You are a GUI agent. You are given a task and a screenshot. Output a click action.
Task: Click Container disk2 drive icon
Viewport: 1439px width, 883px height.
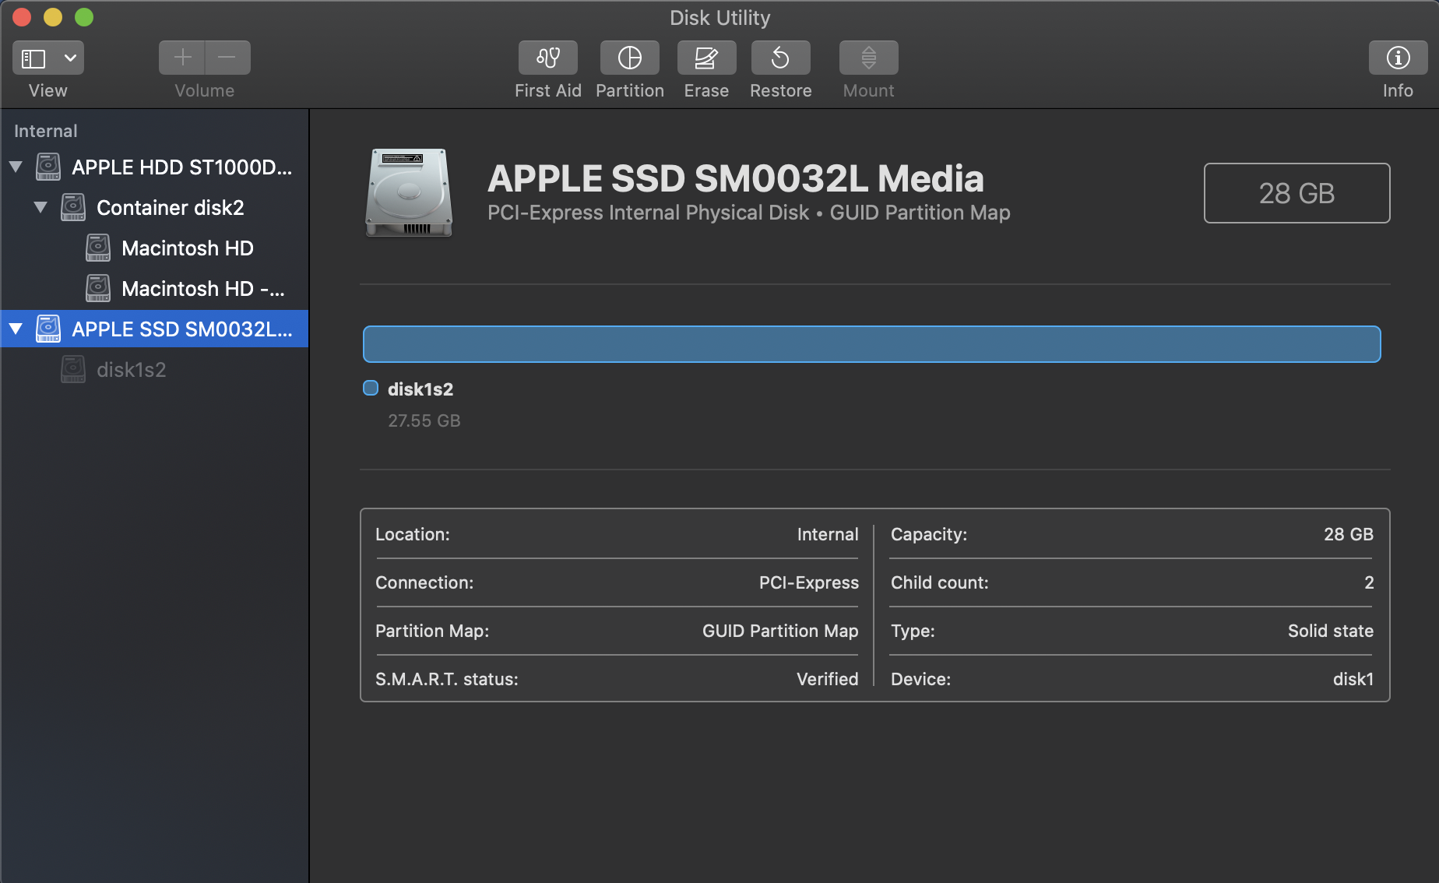73,207
